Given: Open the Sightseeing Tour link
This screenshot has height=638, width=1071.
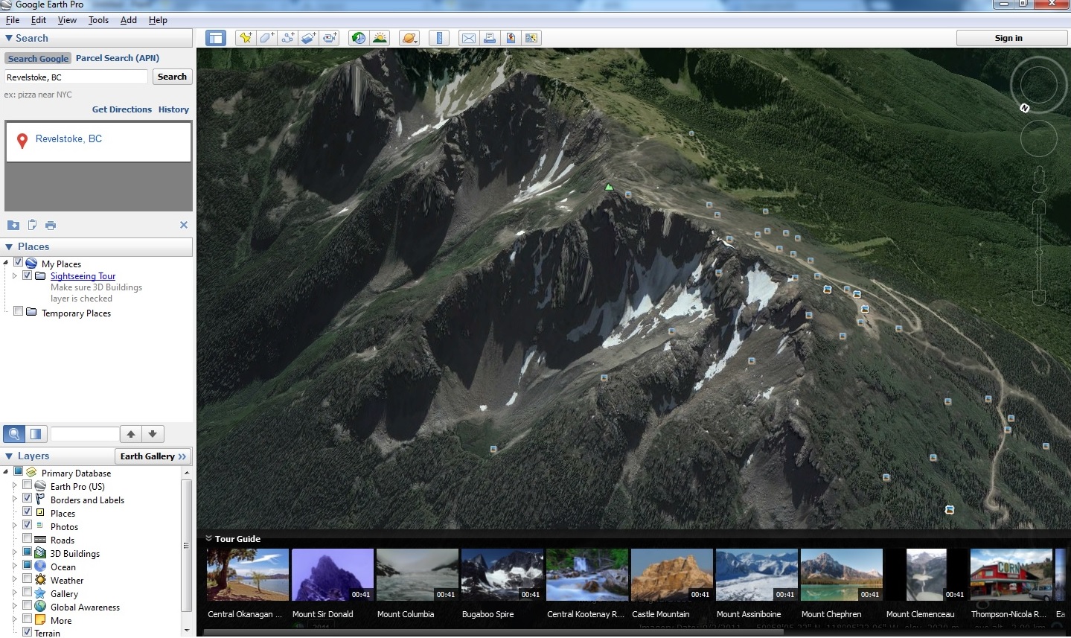Looking at the screenshot, I should point(83,276).
